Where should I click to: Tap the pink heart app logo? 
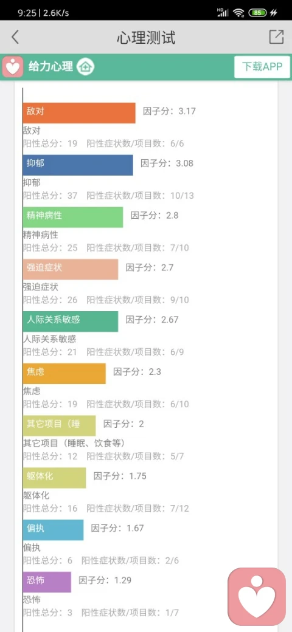[x=13, y=66]
